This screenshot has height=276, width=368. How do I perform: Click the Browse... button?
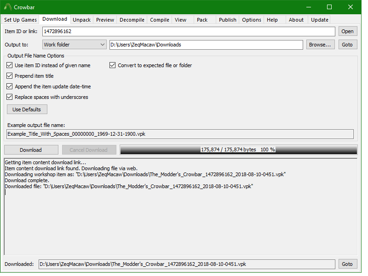[320, 45]
